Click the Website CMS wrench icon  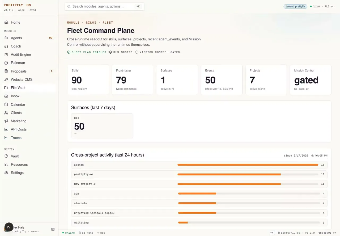(6, 79)
